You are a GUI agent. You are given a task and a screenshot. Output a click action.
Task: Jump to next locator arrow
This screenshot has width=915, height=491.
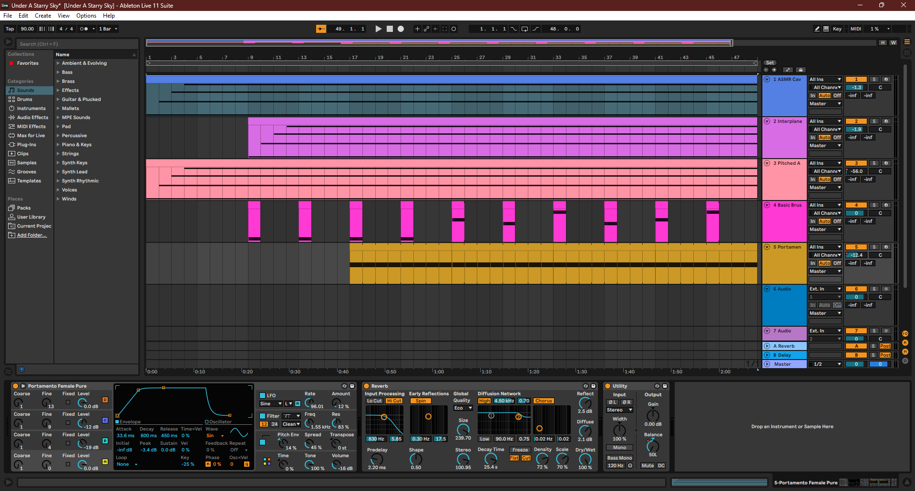tap(774, 70)
